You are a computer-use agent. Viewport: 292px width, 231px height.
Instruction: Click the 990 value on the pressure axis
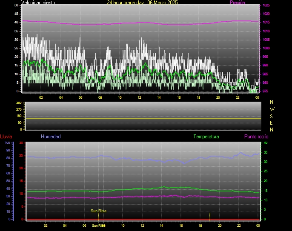(265, 66)
